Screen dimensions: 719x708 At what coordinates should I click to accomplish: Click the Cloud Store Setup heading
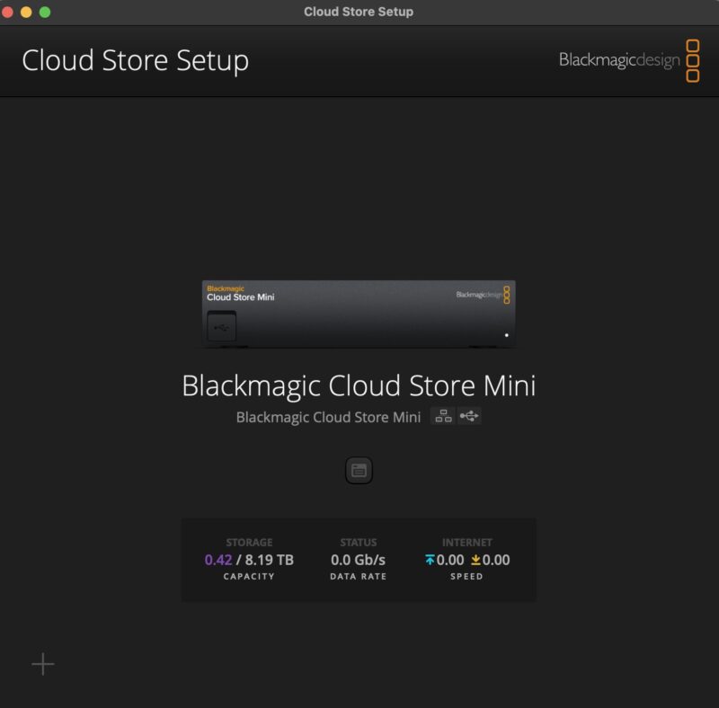pyautogui.click(x=137, y=61)
